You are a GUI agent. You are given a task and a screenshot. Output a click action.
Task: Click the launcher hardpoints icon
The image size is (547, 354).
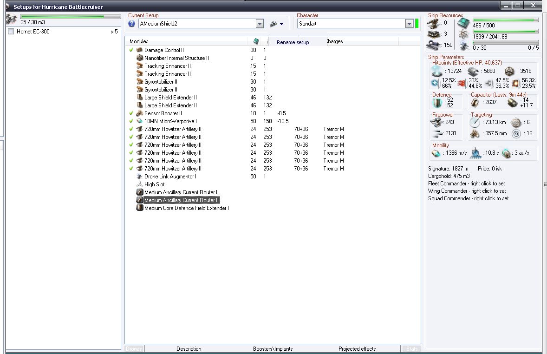pos(434,34)
